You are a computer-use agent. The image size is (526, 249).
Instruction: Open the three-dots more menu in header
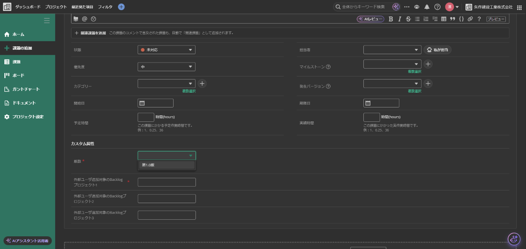(x=407, y=7)
